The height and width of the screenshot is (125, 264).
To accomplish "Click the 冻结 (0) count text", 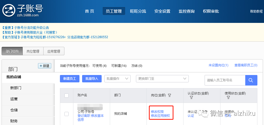I will pyautogui.click(x=137, y=66).
